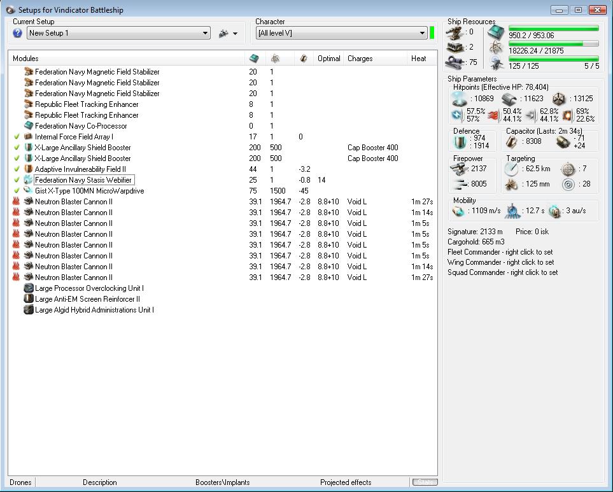Select Large Algid Hybrid Administrations Unit I rig

pos(223,310)
